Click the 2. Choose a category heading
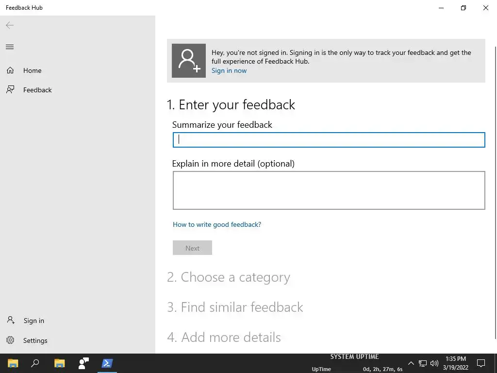497x373 pixels. [x=228, y=277]
